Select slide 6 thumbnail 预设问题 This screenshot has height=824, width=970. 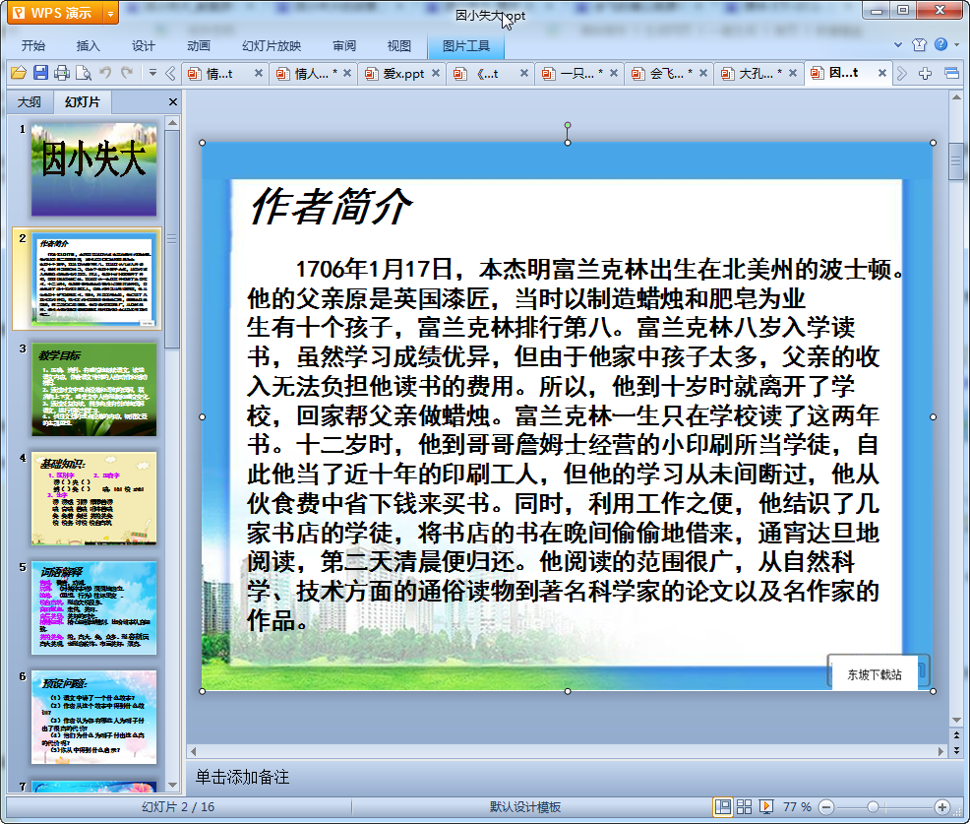coord(94,717)
